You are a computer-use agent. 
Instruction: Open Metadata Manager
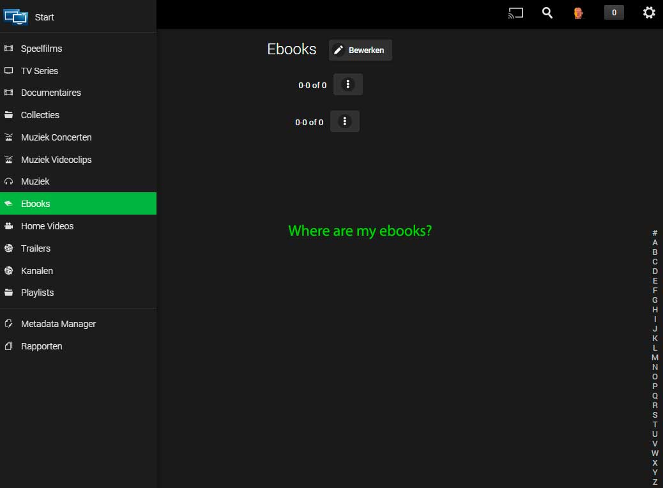click(x=57, y=323)
